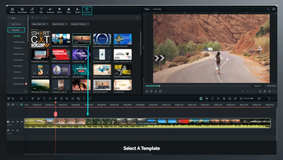Screen dimensions: 283x160
Task: Select the Business Intro category
Action: click(x=19, y=54)
